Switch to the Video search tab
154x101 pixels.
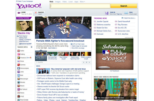pyautogui.click(x=65, y=2)
